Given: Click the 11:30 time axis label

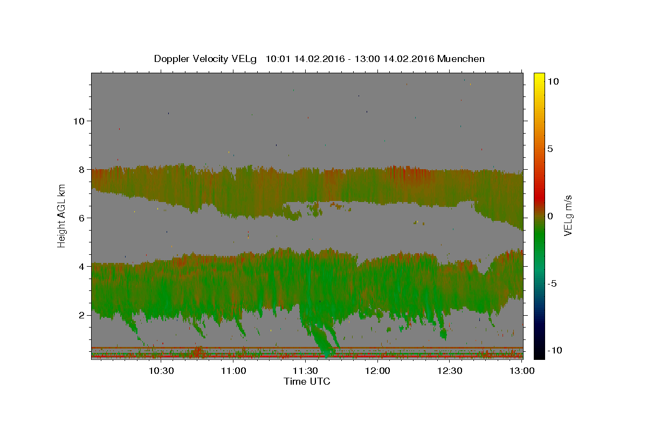Looking at the screenshot, I should tap(306, 371).
